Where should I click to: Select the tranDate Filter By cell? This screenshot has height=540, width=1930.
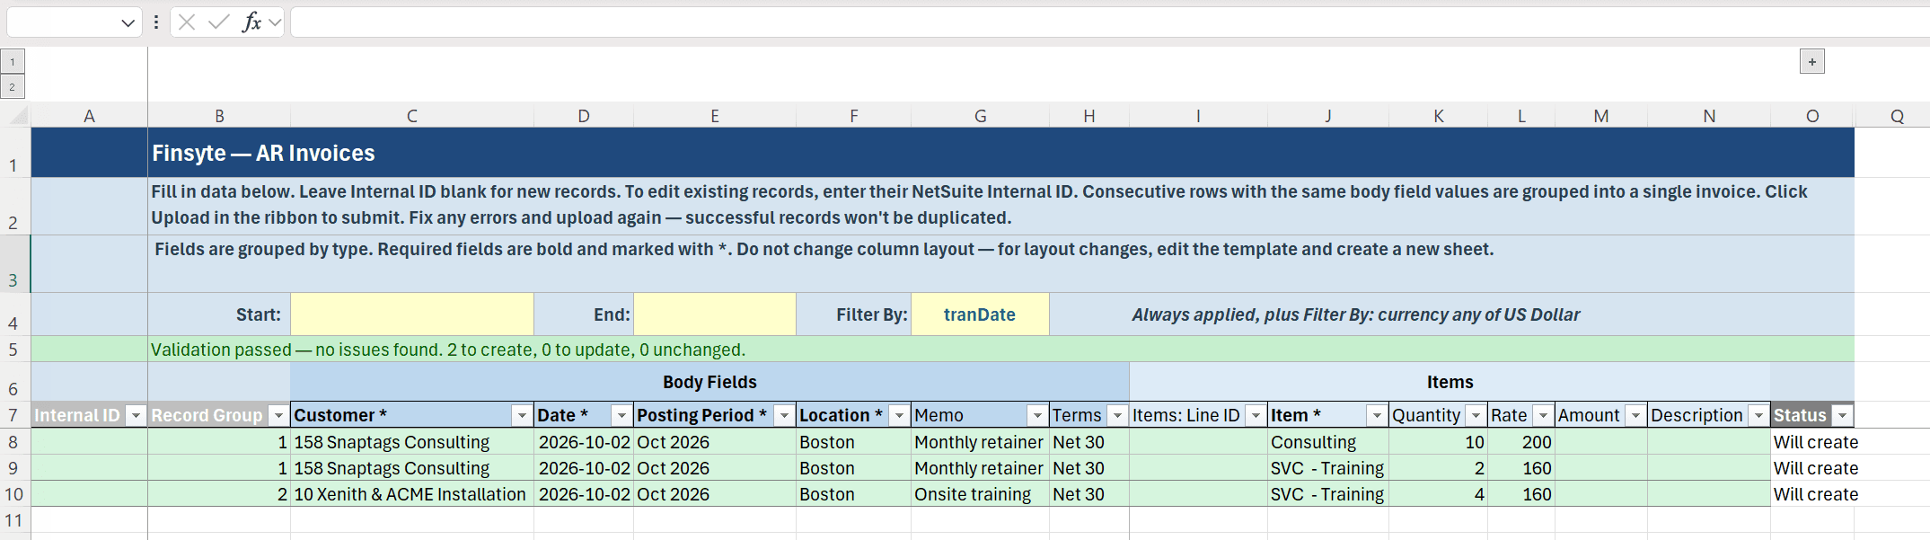(980, 314)
